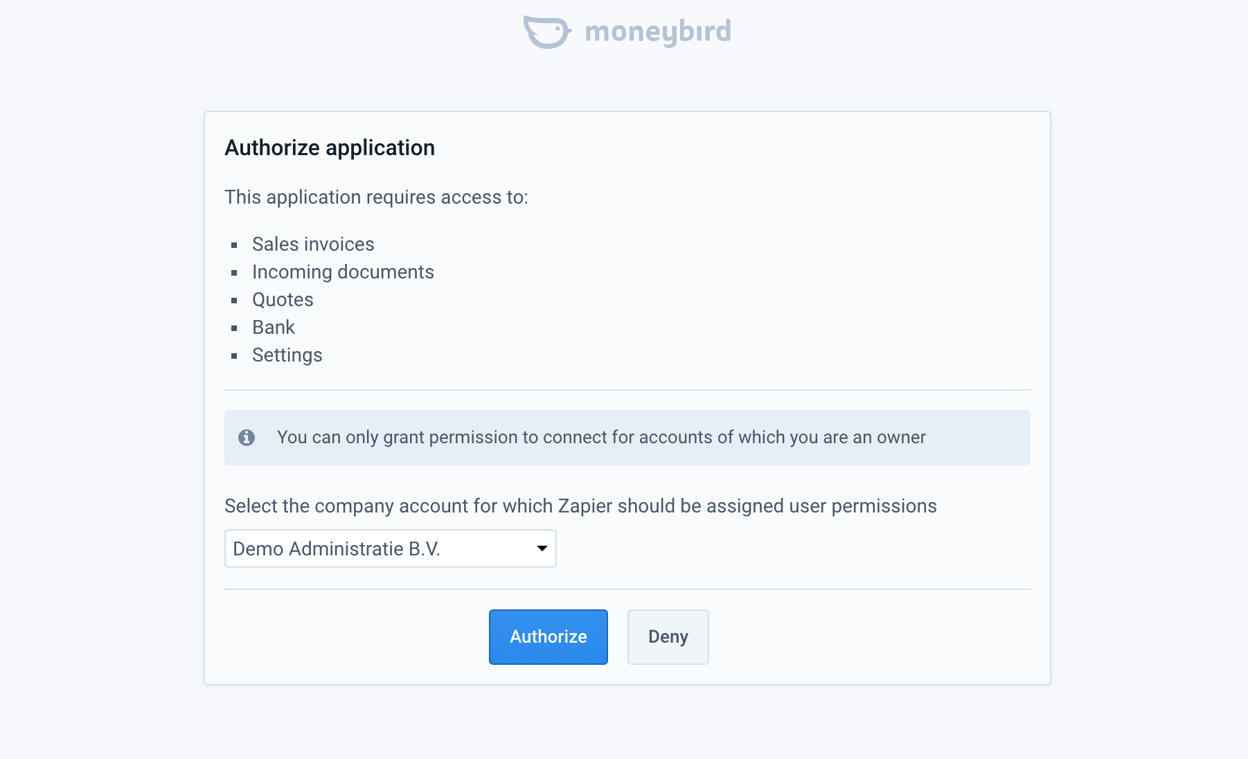The height and width of the screenshot is (759, 1248).
Task: Click the dropdown caret arrow
Action: point(542,548)
